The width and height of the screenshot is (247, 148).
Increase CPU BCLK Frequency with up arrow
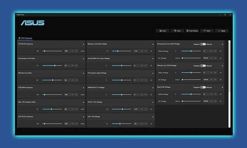pos(72,51)
